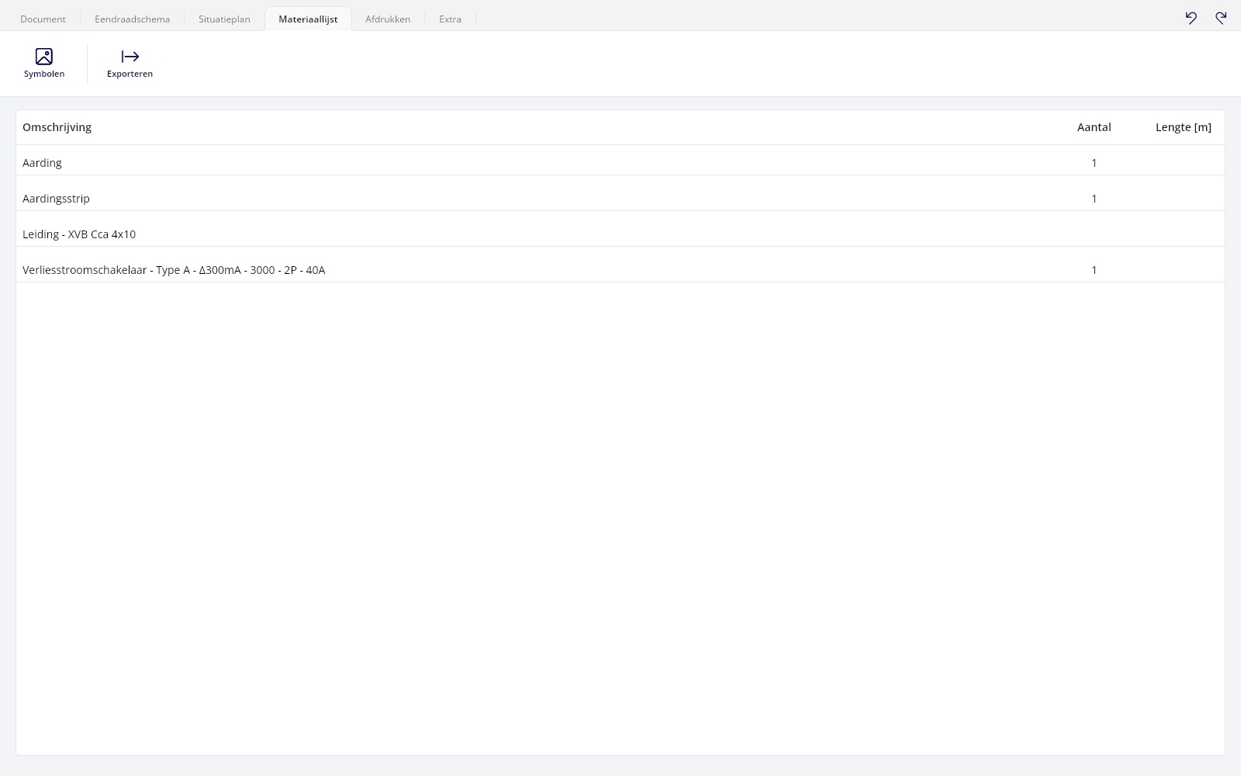Switch to the Extra tab
Screen dimensions: 1241x776
tap(450, 19)
